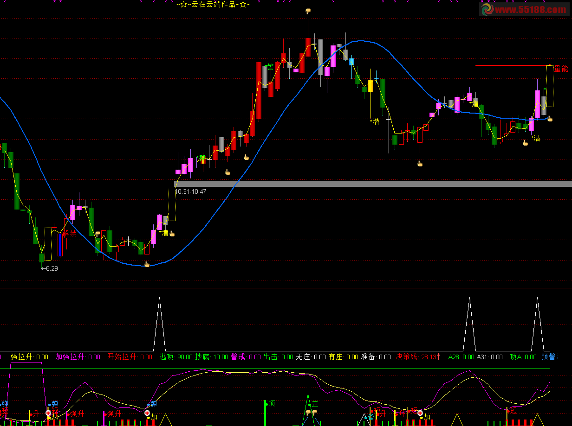Click the first white spike in the middle panel
The height and width of the screenshot is (426, 572).
[159, 324]
